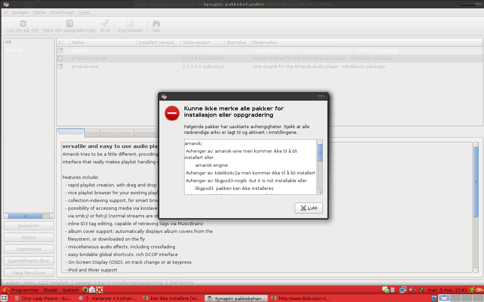Click the network monitor tray icon

(403, 290)
